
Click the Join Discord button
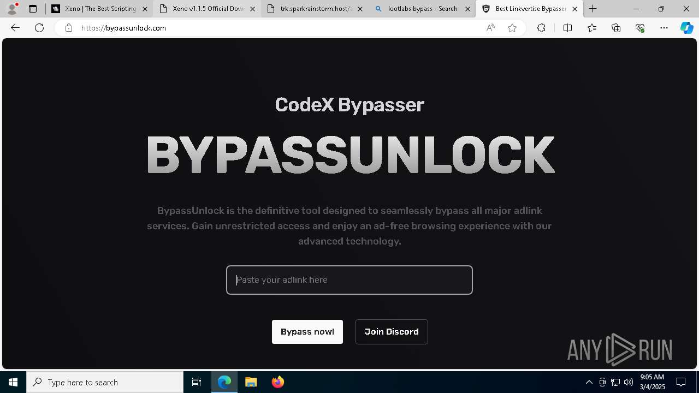click(x=392, y=332)
